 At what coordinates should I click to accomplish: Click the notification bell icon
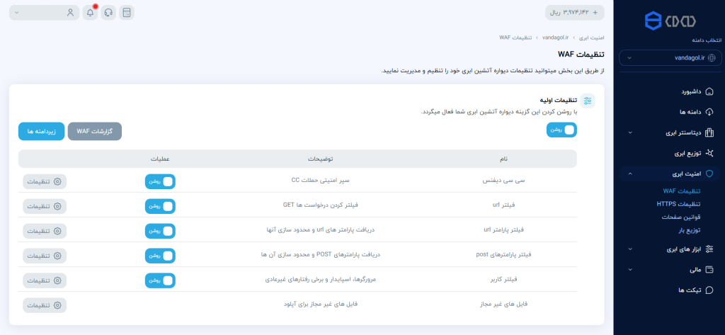(90, 13)
